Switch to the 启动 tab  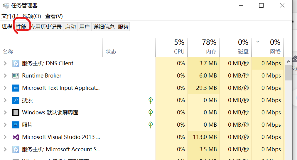(x=70, y=27)
